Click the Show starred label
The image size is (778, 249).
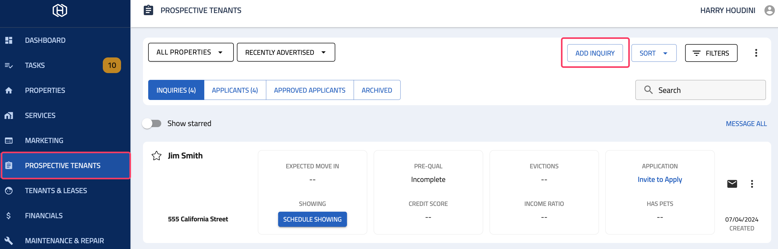(x=189, y=123)
